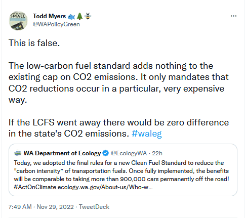Open Todd Myers display name profile

click(49, 16)
